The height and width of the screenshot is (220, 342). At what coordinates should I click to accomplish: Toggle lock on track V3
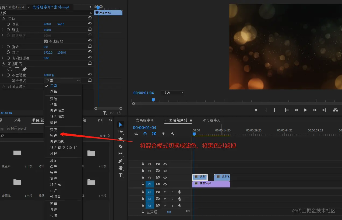pyautogui.click(x=143, y=171)
